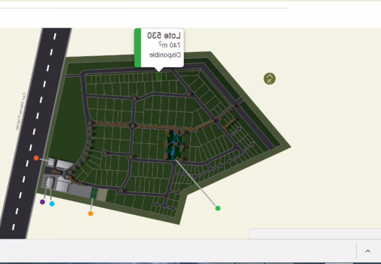
Task: Click the Lote 530 tooltip title
Action: click(x=164, y=35)
